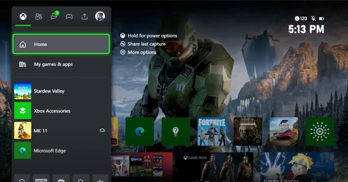This screenshot has height=182, width=348.
Task: Click the MK 11 cover thumbnail
Action: point(23,130)
